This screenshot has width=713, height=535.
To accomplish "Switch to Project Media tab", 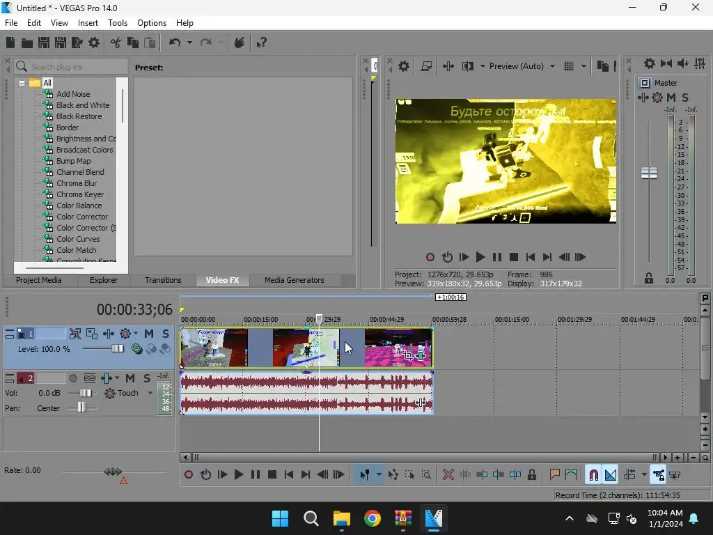I will [39, 280].
